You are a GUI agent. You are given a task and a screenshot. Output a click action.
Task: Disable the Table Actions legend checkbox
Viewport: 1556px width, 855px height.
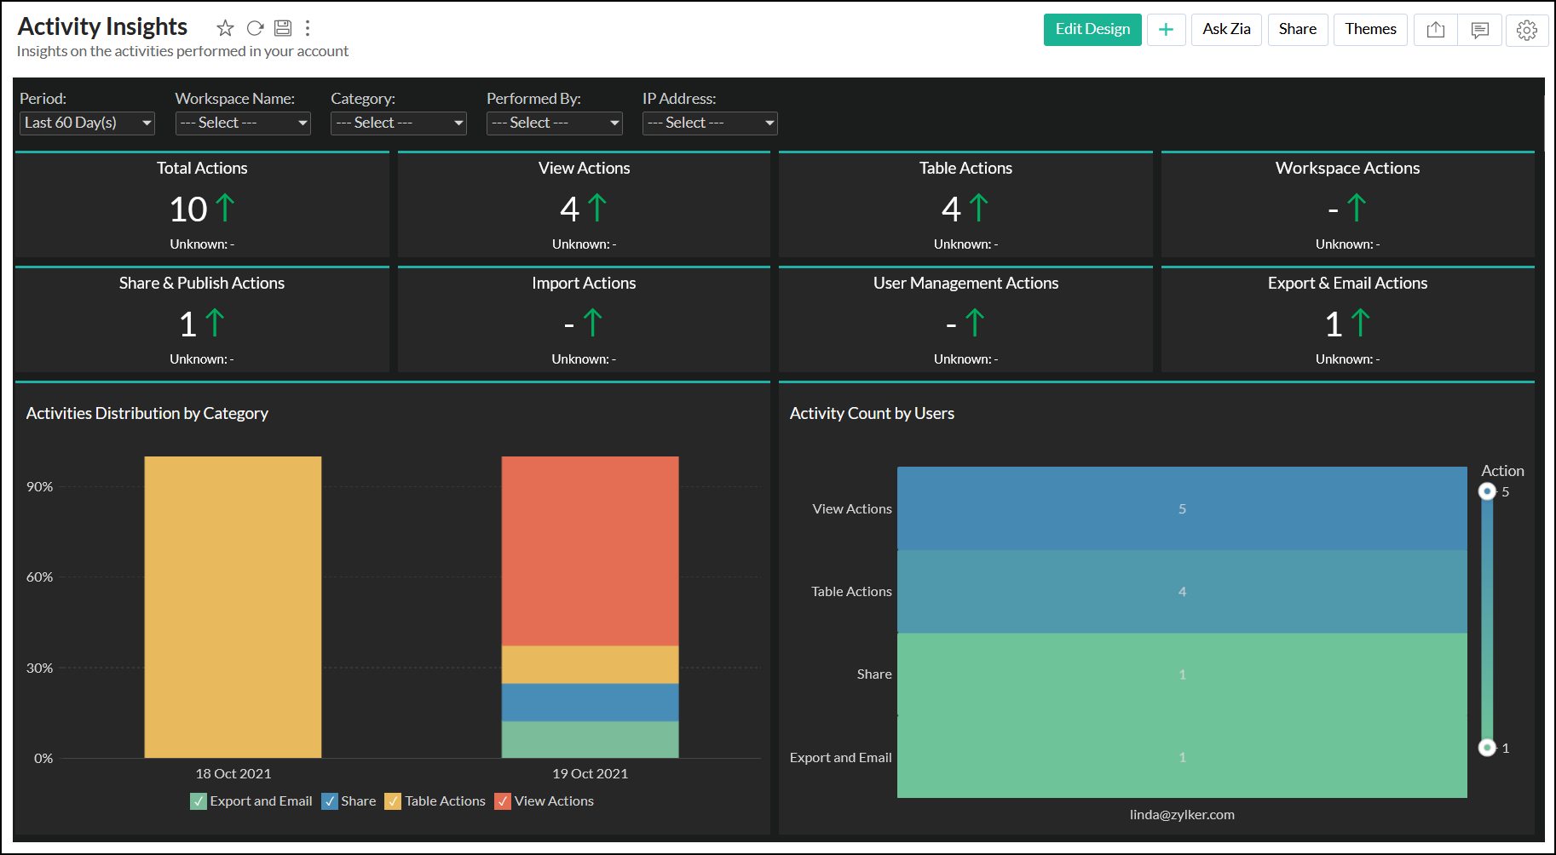click(x=393, y=801)
